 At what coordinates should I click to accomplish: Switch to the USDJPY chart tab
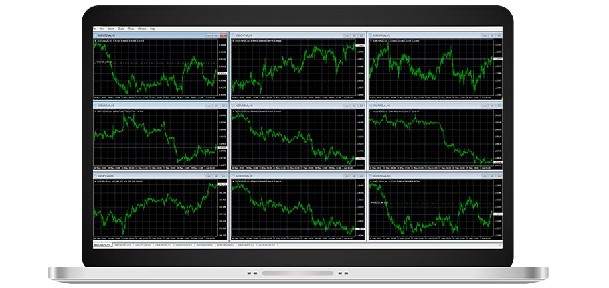143,245
